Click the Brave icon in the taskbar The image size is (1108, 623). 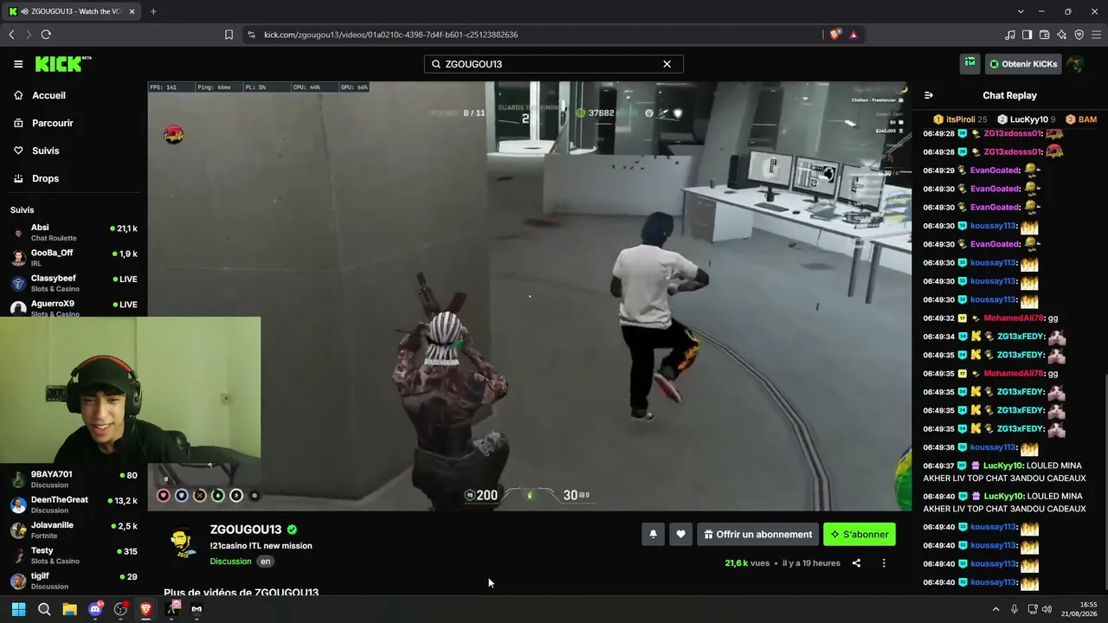coord(145,609)
